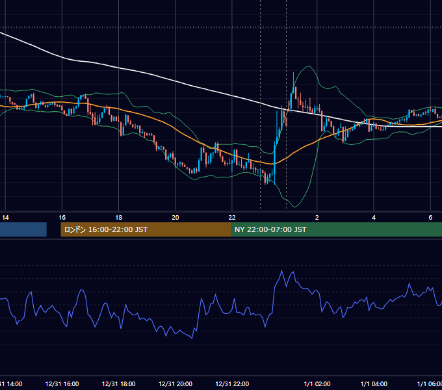Click the 20 hour axis label
The image size is (442, 390).
pos(175,218)
